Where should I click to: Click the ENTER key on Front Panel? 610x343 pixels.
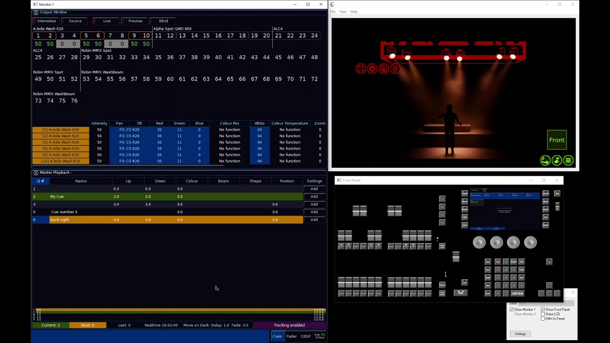[x=518, y=293]
